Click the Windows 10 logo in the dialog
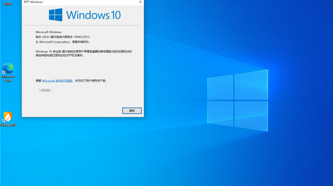333x186 pixels. click(85, 15)
